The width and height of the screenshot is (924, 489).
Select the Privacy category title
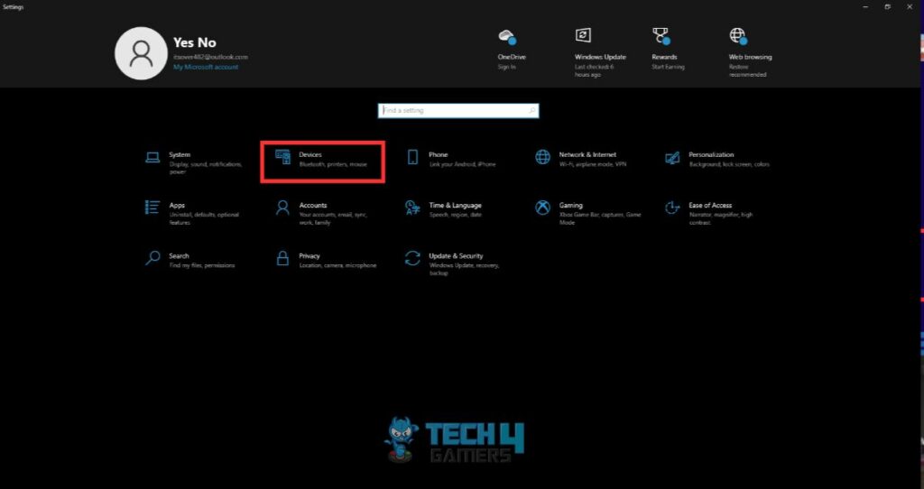[310, 256]
